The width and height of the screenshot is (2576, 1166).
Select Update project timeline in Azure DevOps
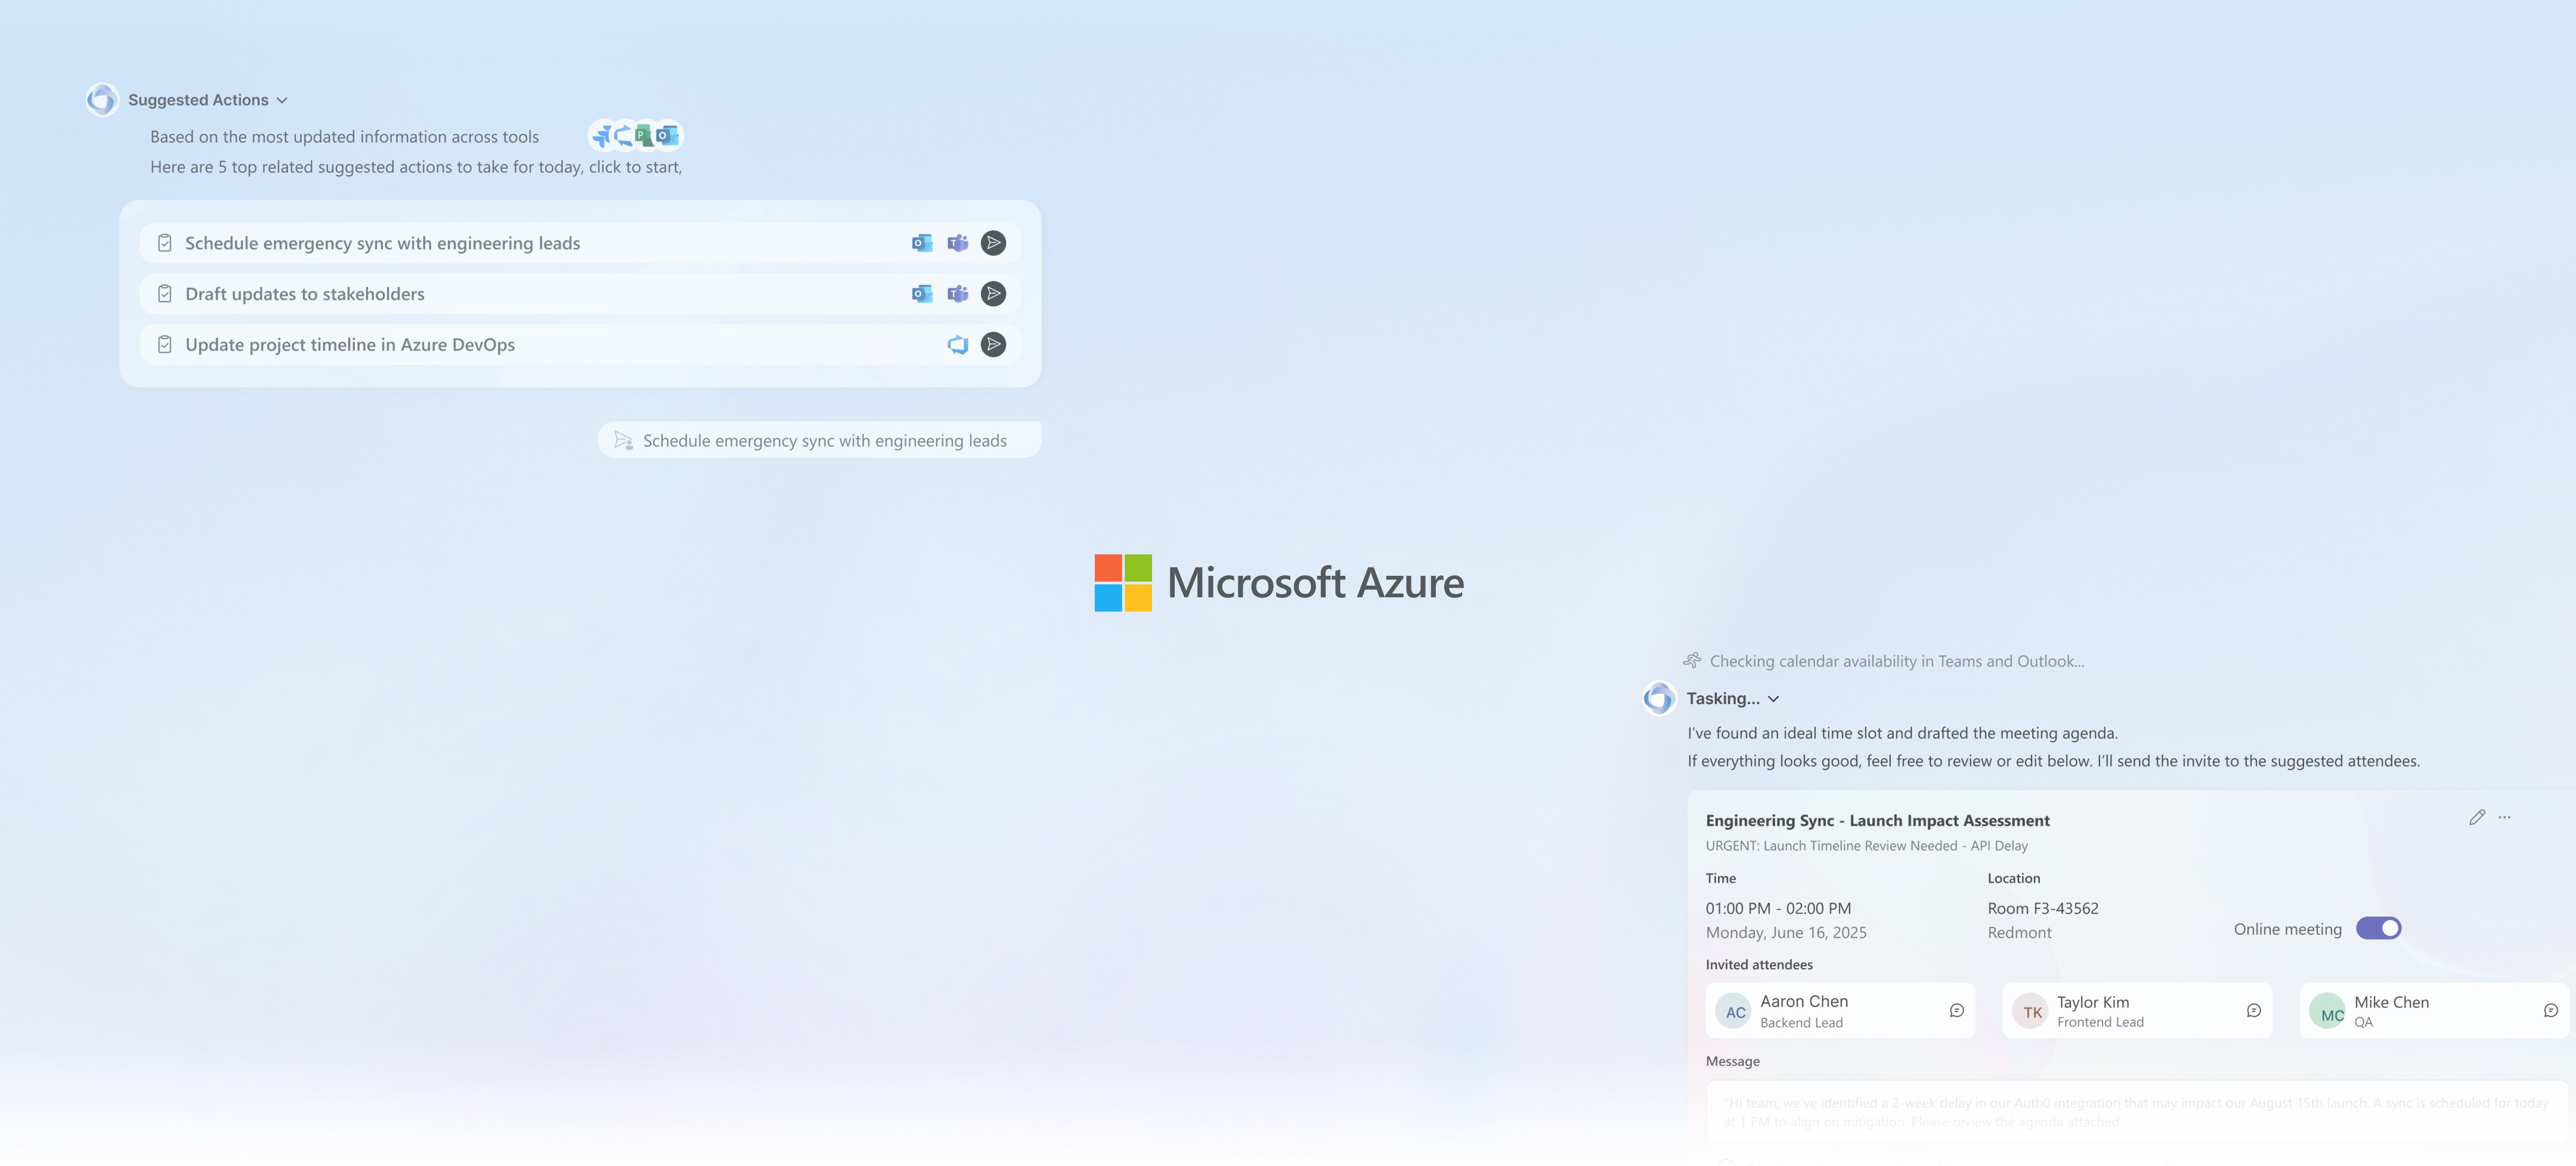coord(350,345)
